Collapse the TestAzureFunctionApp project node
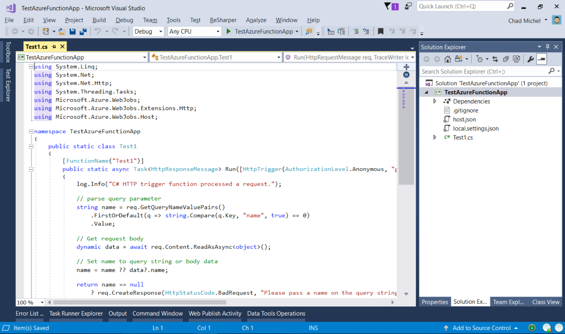 pyautogui.click(x=427, y=92)
